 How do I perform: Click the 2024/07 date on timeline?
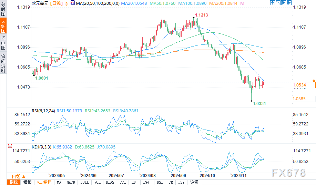(116, 176)
